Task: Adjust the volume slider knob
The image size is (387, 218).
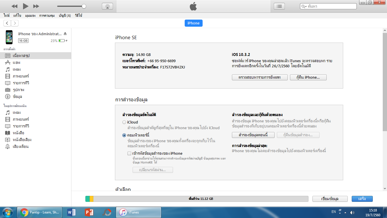Action: coord(84,6)
